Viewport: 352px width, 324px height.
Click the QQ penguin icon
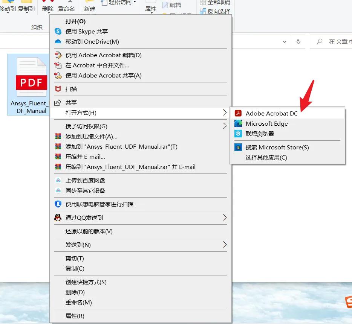tap(58, 218)
